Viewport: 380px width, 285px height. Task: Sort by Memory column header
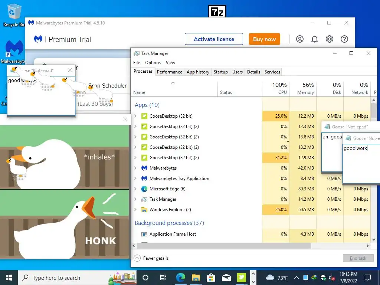point(303,88)
